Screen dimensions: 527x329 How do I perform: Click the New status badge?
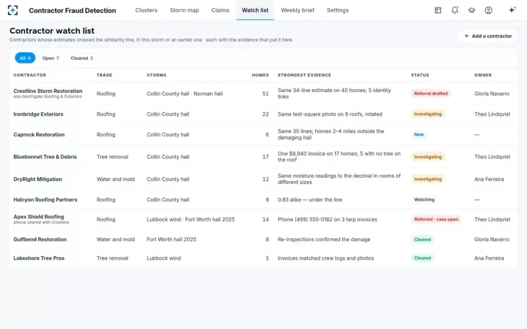click(419, 135)
